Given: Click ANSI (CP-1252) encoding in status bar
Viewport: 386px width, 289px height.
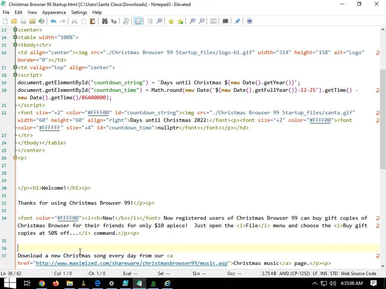Looking at the screenshot, I should click(294, 274).
